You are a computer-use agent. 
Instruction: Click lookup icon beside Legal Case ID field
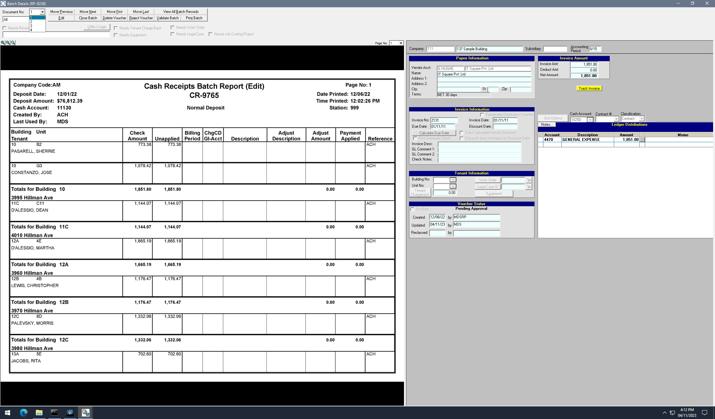(x=529, y=187)
